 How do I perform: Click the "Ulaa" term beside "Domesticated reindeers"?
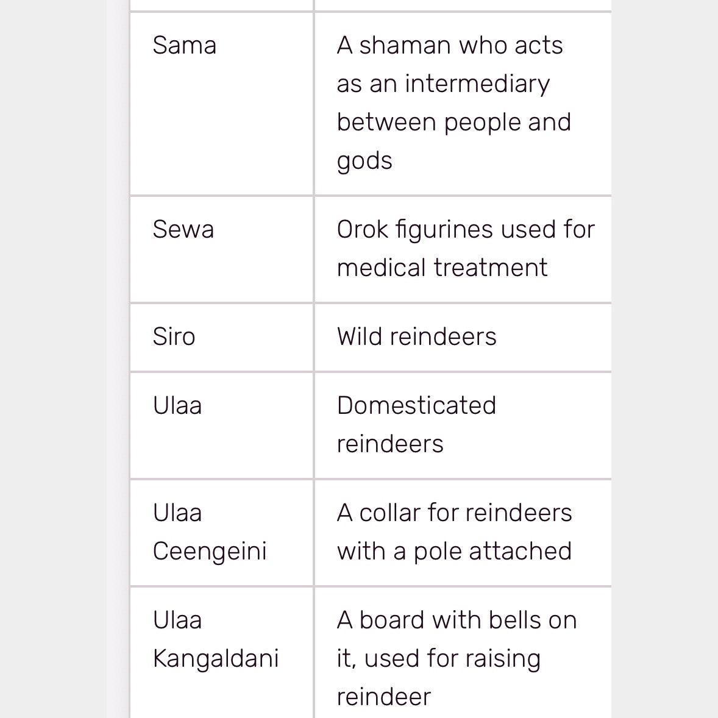click(177, 406)
